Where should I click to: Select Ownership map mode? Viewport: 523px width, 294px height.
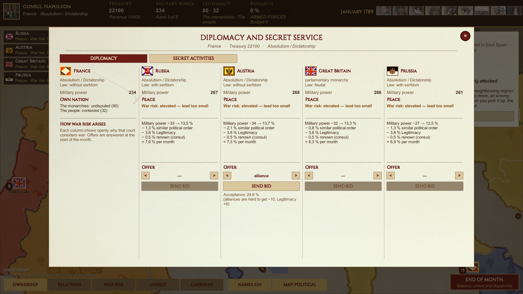tap(25, 285)
